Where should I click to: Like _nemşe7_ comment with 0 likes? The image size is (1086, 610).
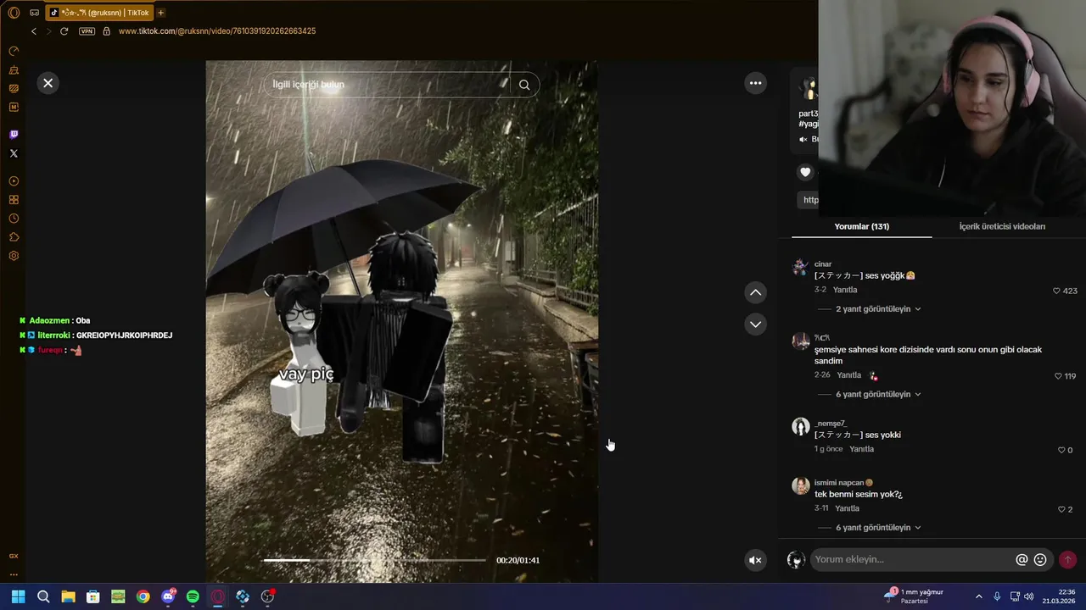click(1061, 450)
